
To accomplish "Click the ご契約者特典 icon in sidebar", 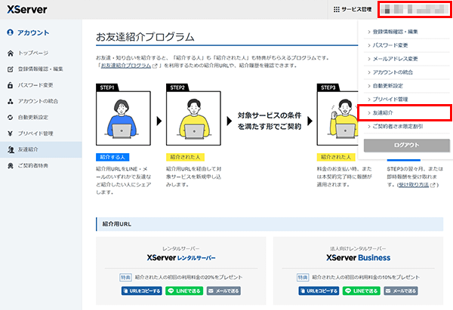I will tap(11, 165).
